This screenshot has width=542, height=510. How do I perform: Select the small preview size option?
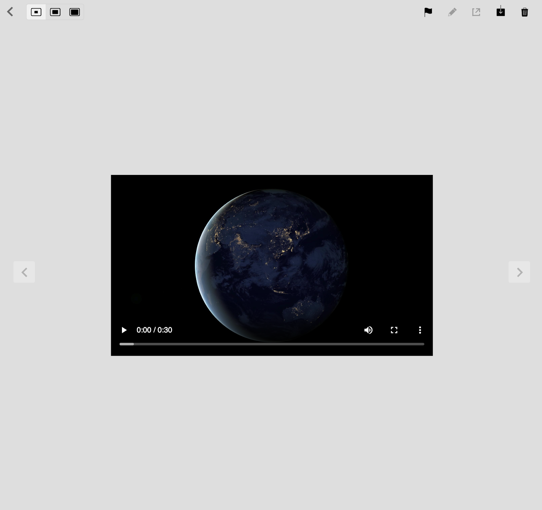[x=36, y=12]
